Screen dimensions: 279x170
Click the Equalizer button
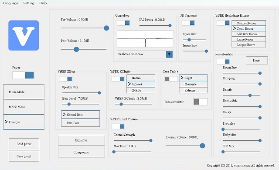(x=82, y=140)
